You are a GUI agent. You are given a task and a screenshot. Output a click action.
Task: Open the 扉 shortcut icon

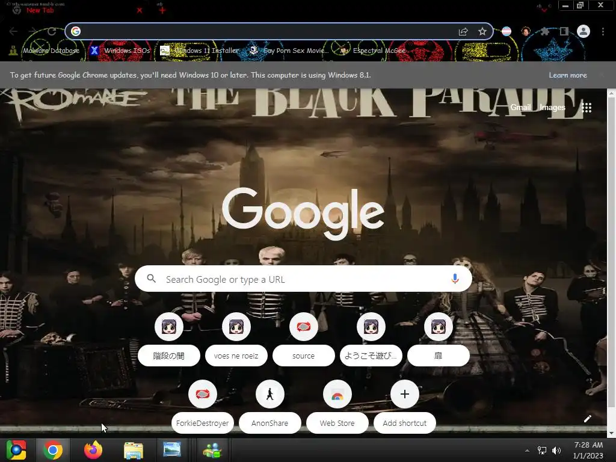tap(439, 327)
